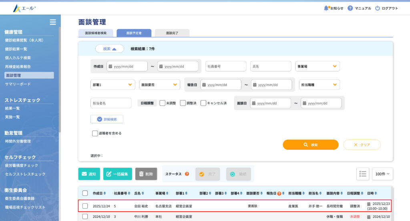This screenshot has width=410, height=221.
Task: Open the 100件 page size dropdown
Action: pos(382,174)
